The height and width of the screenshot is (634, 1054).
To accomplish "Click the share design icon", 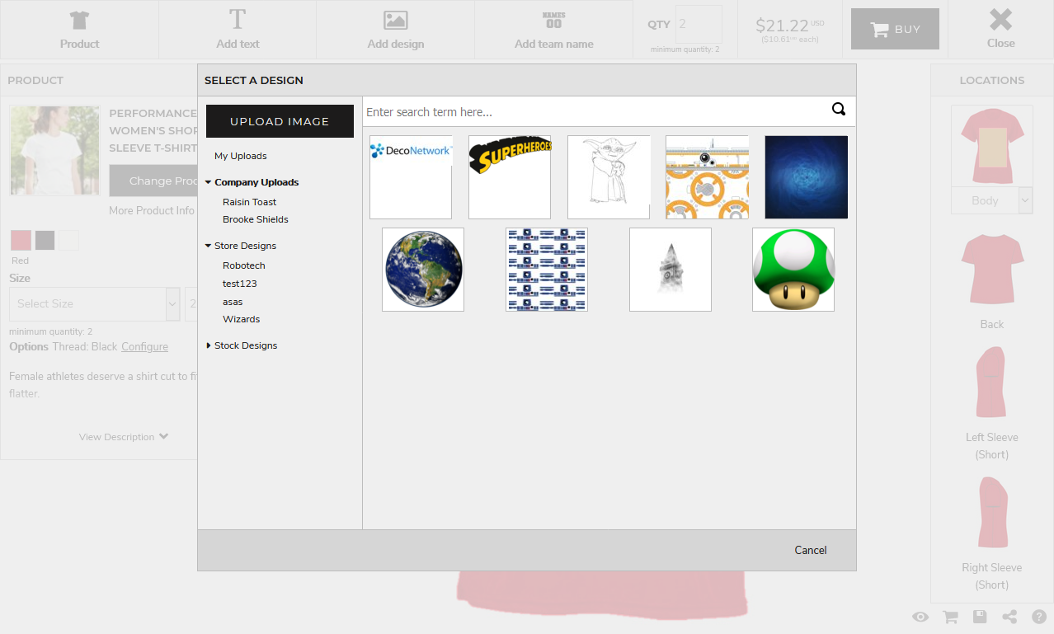I will coord(1009,616).
